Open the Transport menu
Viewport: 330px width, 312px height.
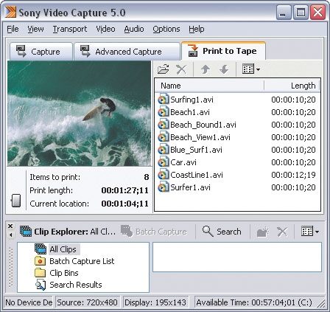tap(70, 29)
